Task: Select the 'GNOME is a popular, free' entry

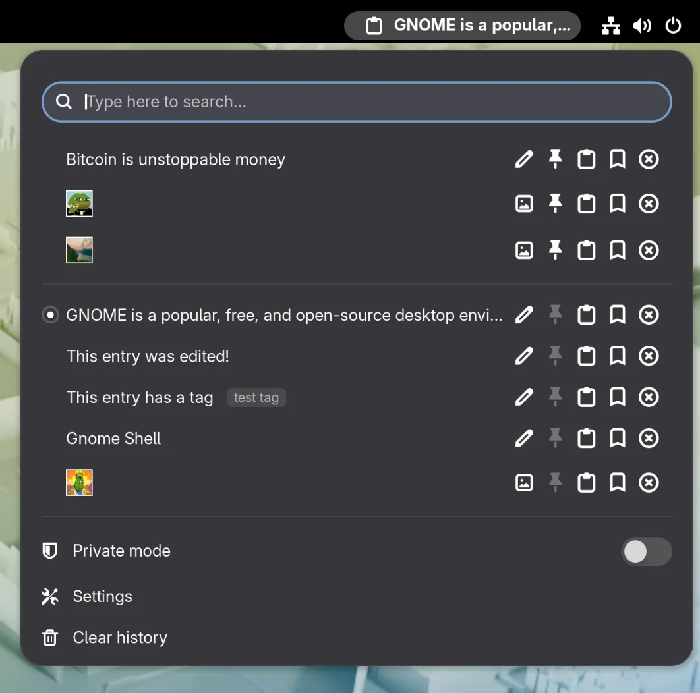Action: (284, 315)
